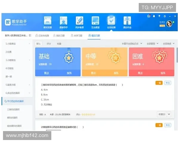Preview the 困难 question set with 预览

click(x=163, y=73)
